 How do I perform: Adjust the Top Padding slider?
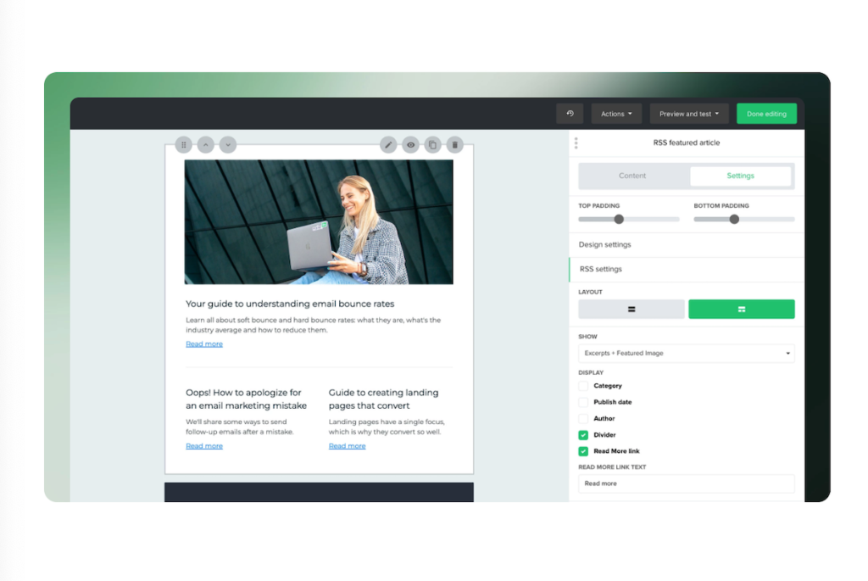[619, 220]
